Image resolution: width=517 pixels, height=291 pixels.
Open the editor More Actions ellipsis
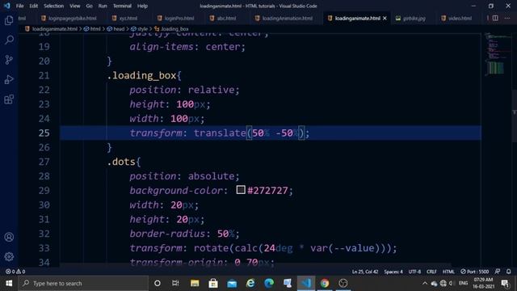(507, 18)
